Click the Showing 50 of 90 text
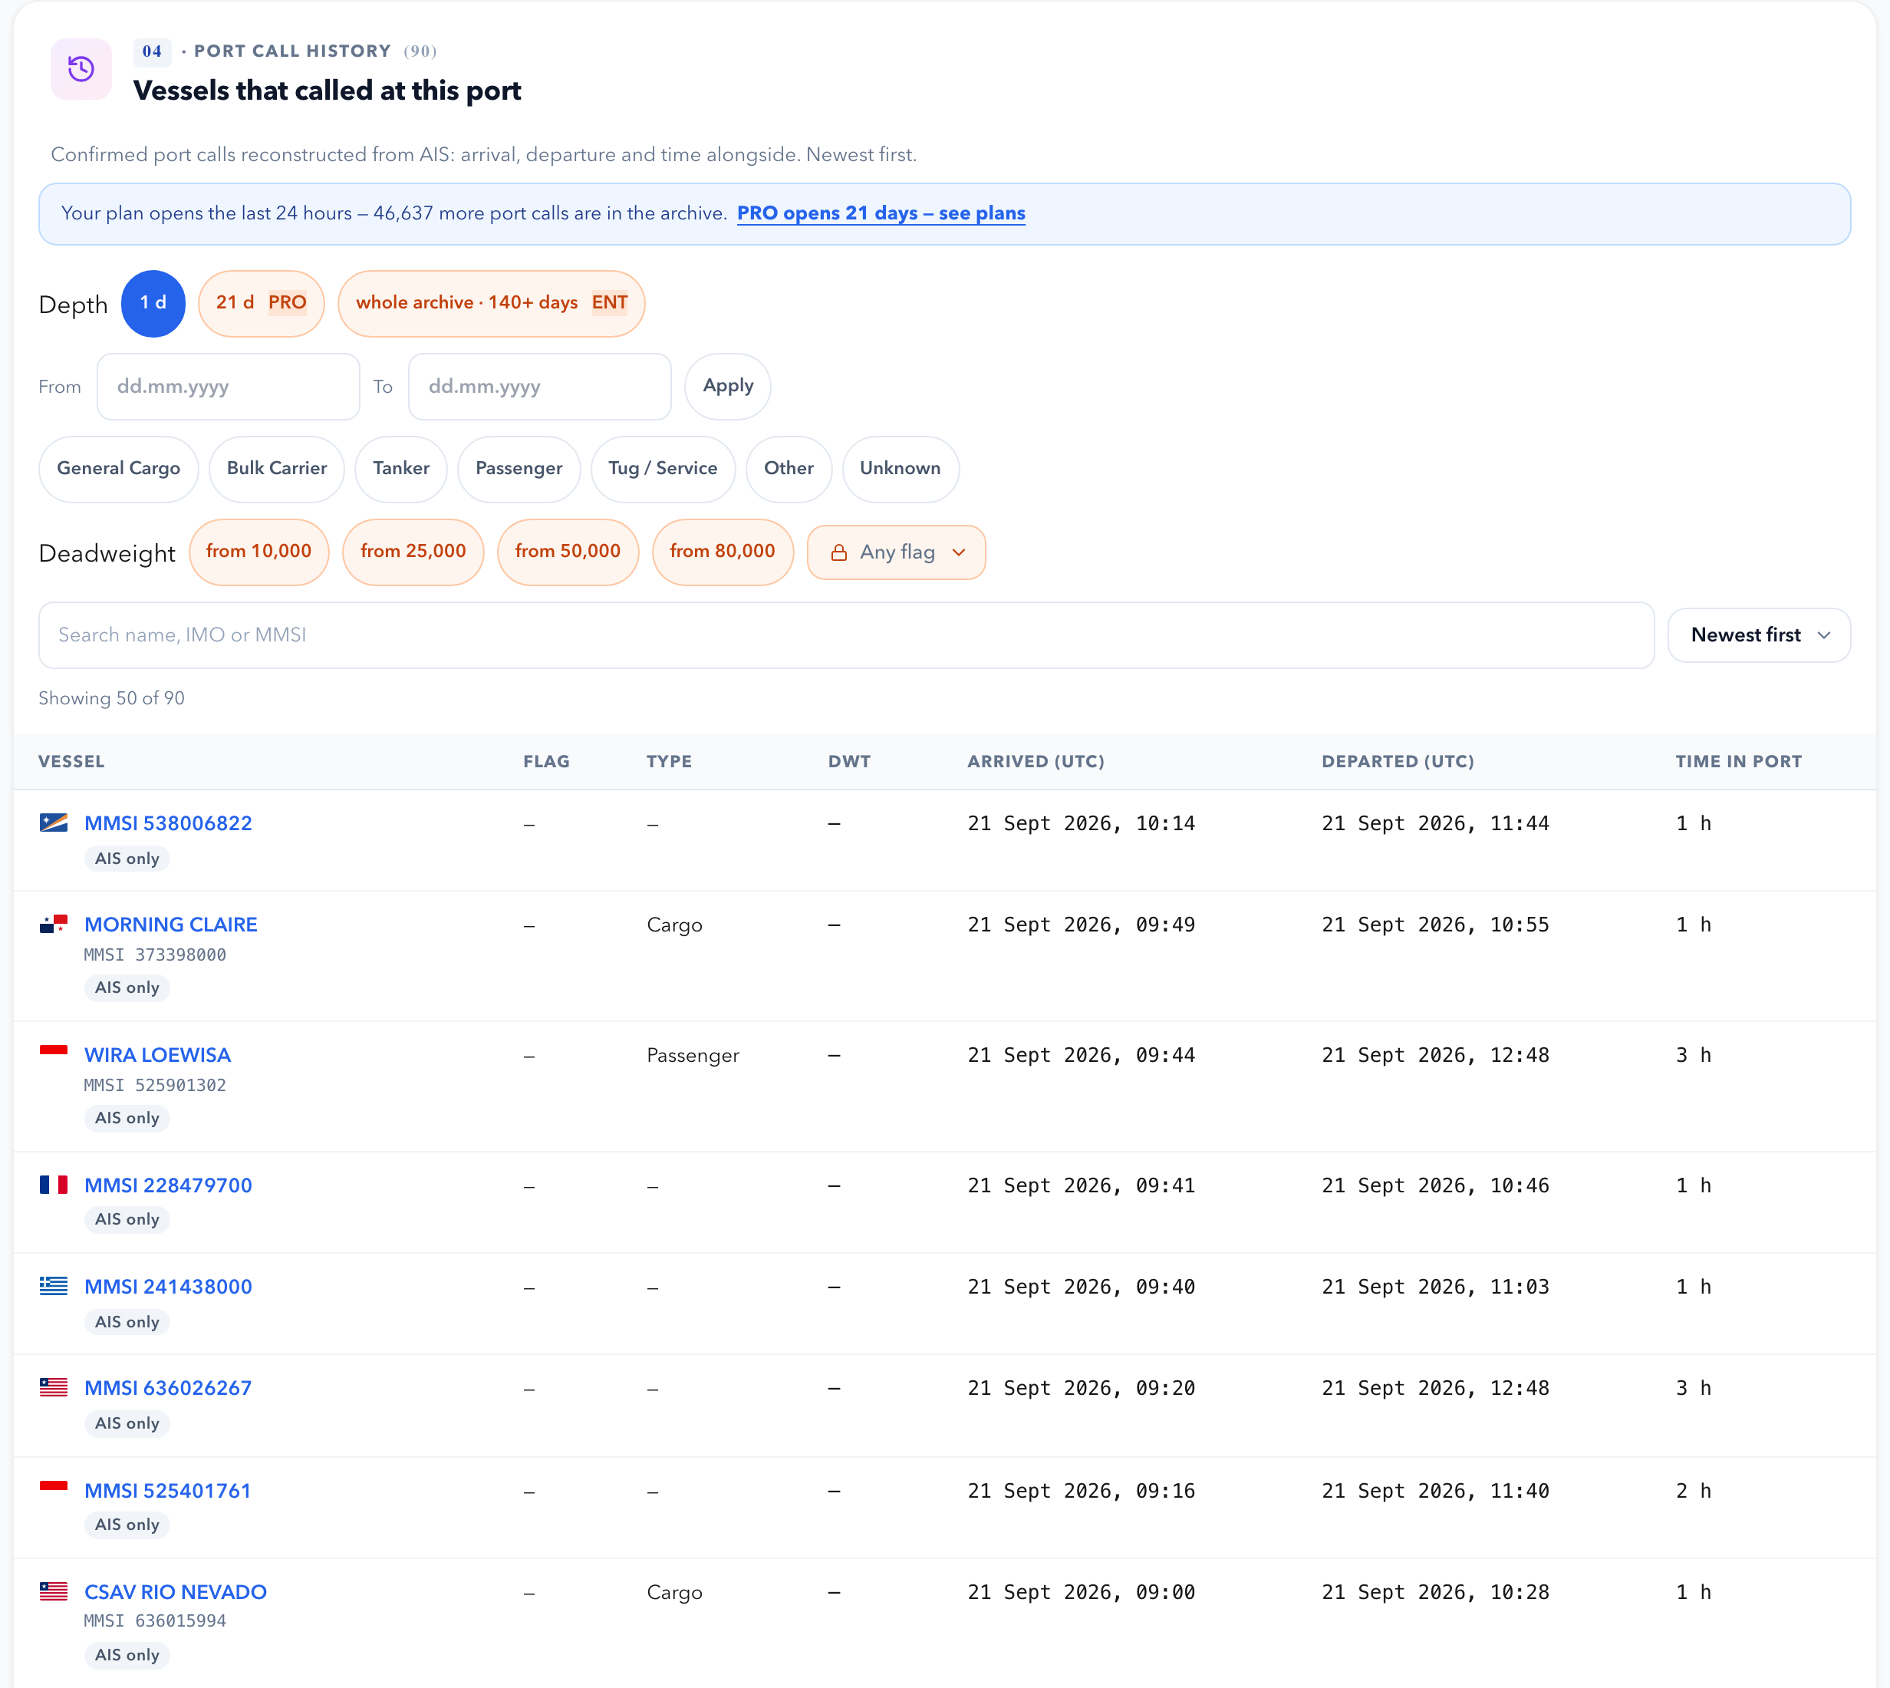 111,698
